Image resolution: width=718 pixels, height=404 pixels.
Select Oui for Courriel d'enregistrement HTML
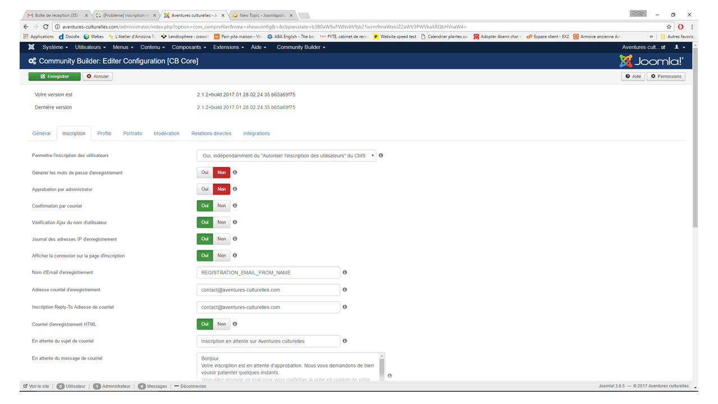click(205, 324)
